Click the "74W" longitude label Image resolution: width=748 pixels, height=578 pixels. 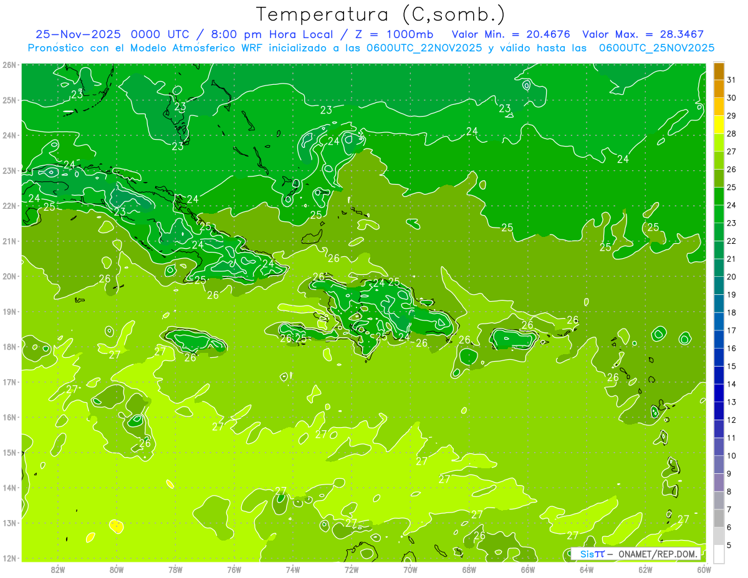[293, 569]
